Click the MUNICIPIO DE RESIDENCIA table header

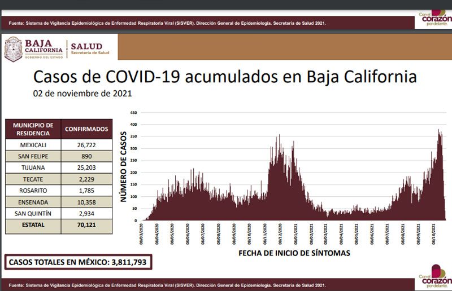(33, 129)
